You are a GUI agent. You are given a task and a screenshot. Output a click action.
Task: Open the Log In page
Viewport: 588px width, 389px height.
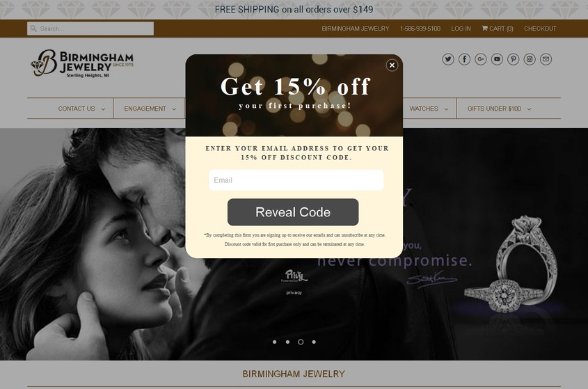(x=461, y=29)
